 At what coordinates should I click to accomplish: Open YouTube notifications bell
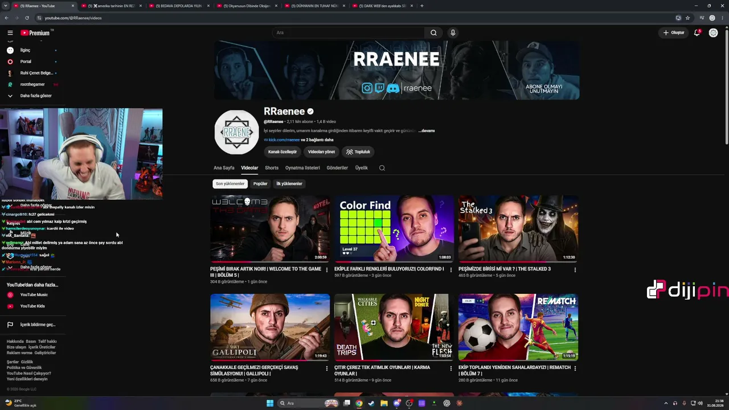pyautogui.click(x=697, y=33)
